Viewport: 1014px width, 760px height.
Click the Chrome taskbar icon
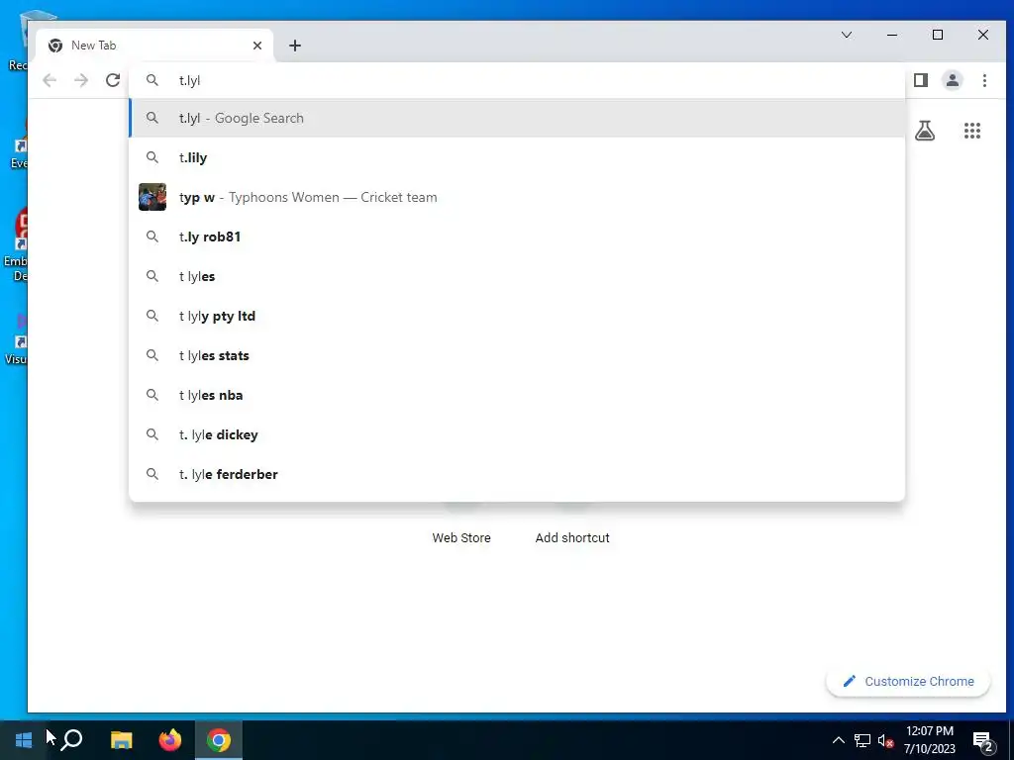(219, 740)
